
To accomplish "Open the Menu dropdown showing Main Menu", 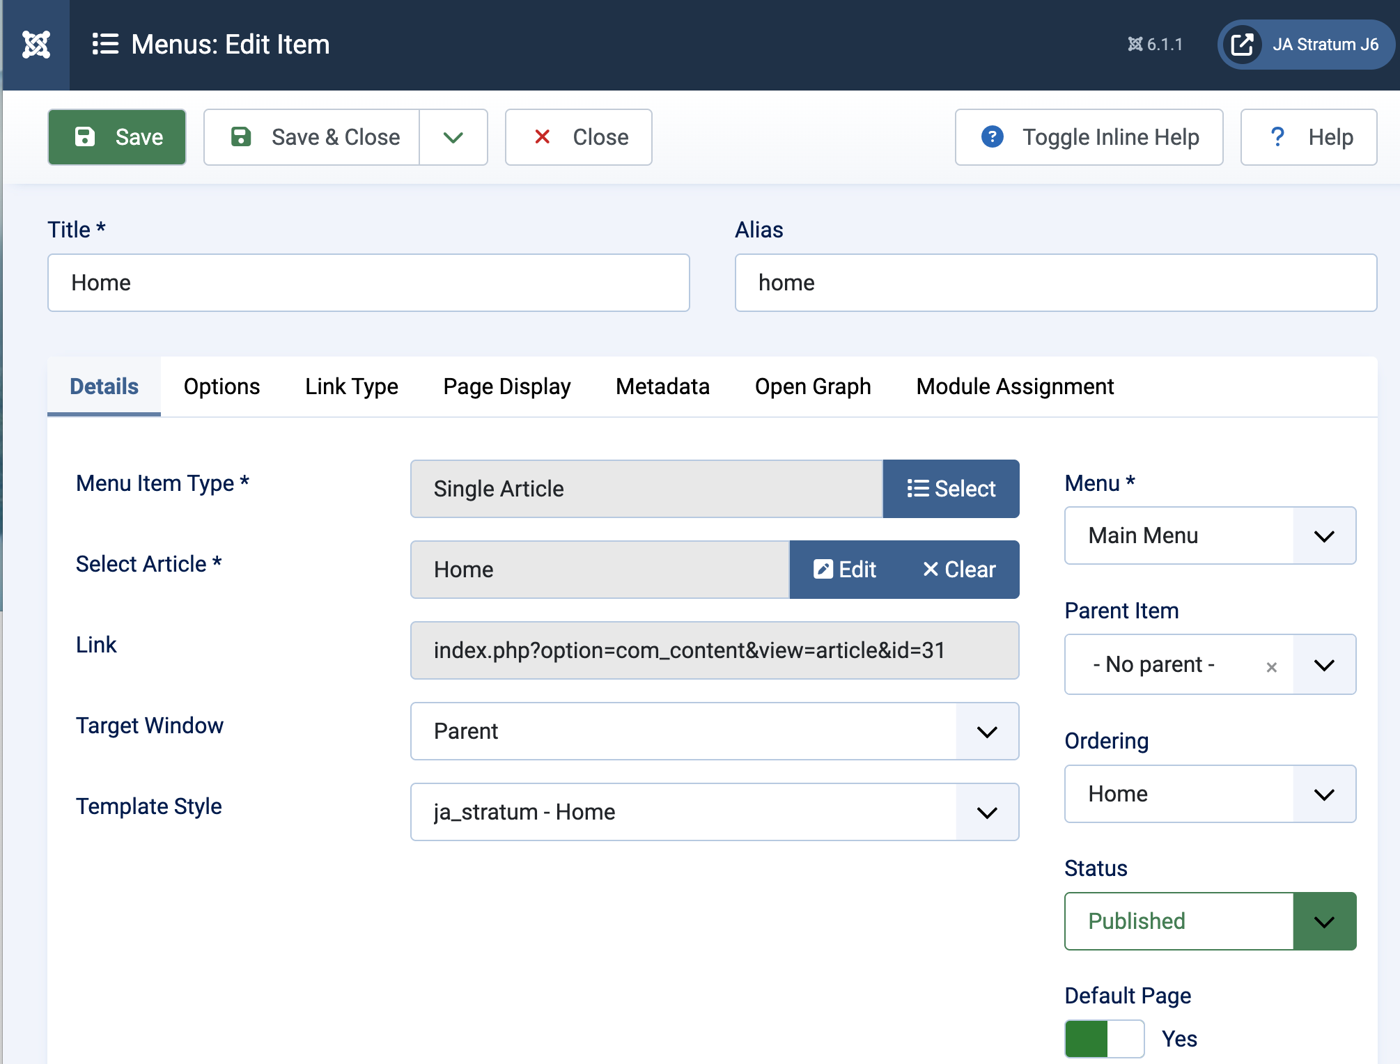I will 1211,535.
